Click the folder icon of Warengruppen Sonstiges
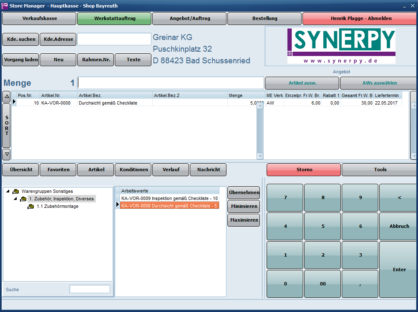Viewport: 418px width, 312px height. [x=16, y=191]
